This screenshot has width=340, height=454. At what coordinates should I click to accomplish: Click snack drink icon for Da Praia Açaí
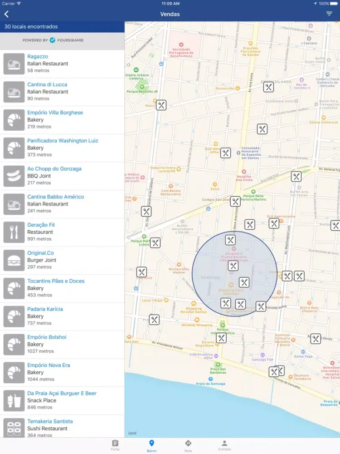[14, 401]
